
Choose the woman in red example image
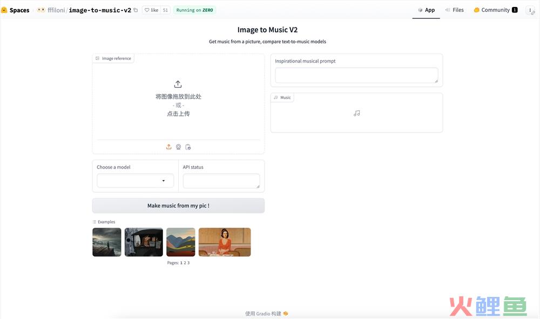pyautogui.click(x=225, y=242)
